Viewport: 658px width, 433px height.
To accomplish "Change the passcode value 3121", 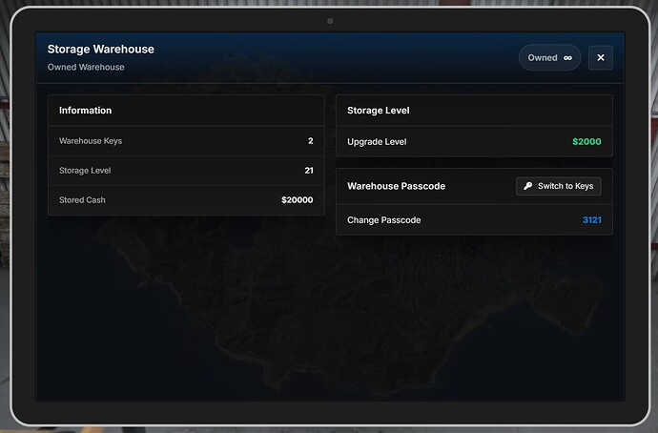I will [x=591, y=220].
